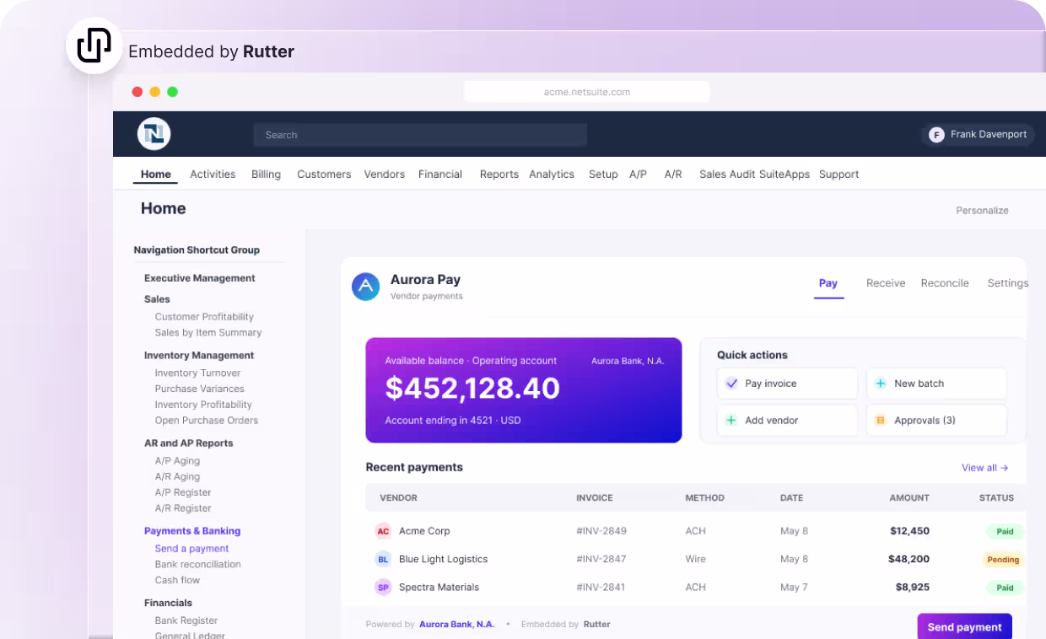Switch to the Receive tab
The height and width of the screenshot is (639, 1046).
pyautogui.click(x=886, y=283)
